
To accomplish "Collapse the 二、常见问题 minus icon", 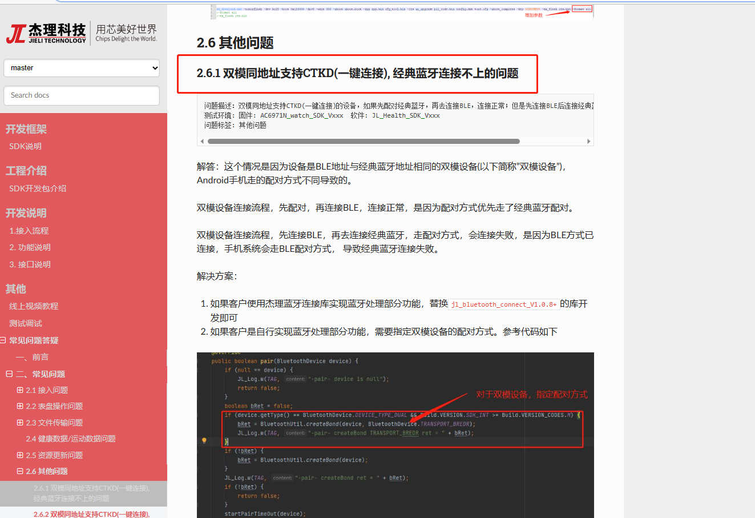I will 9,374.
